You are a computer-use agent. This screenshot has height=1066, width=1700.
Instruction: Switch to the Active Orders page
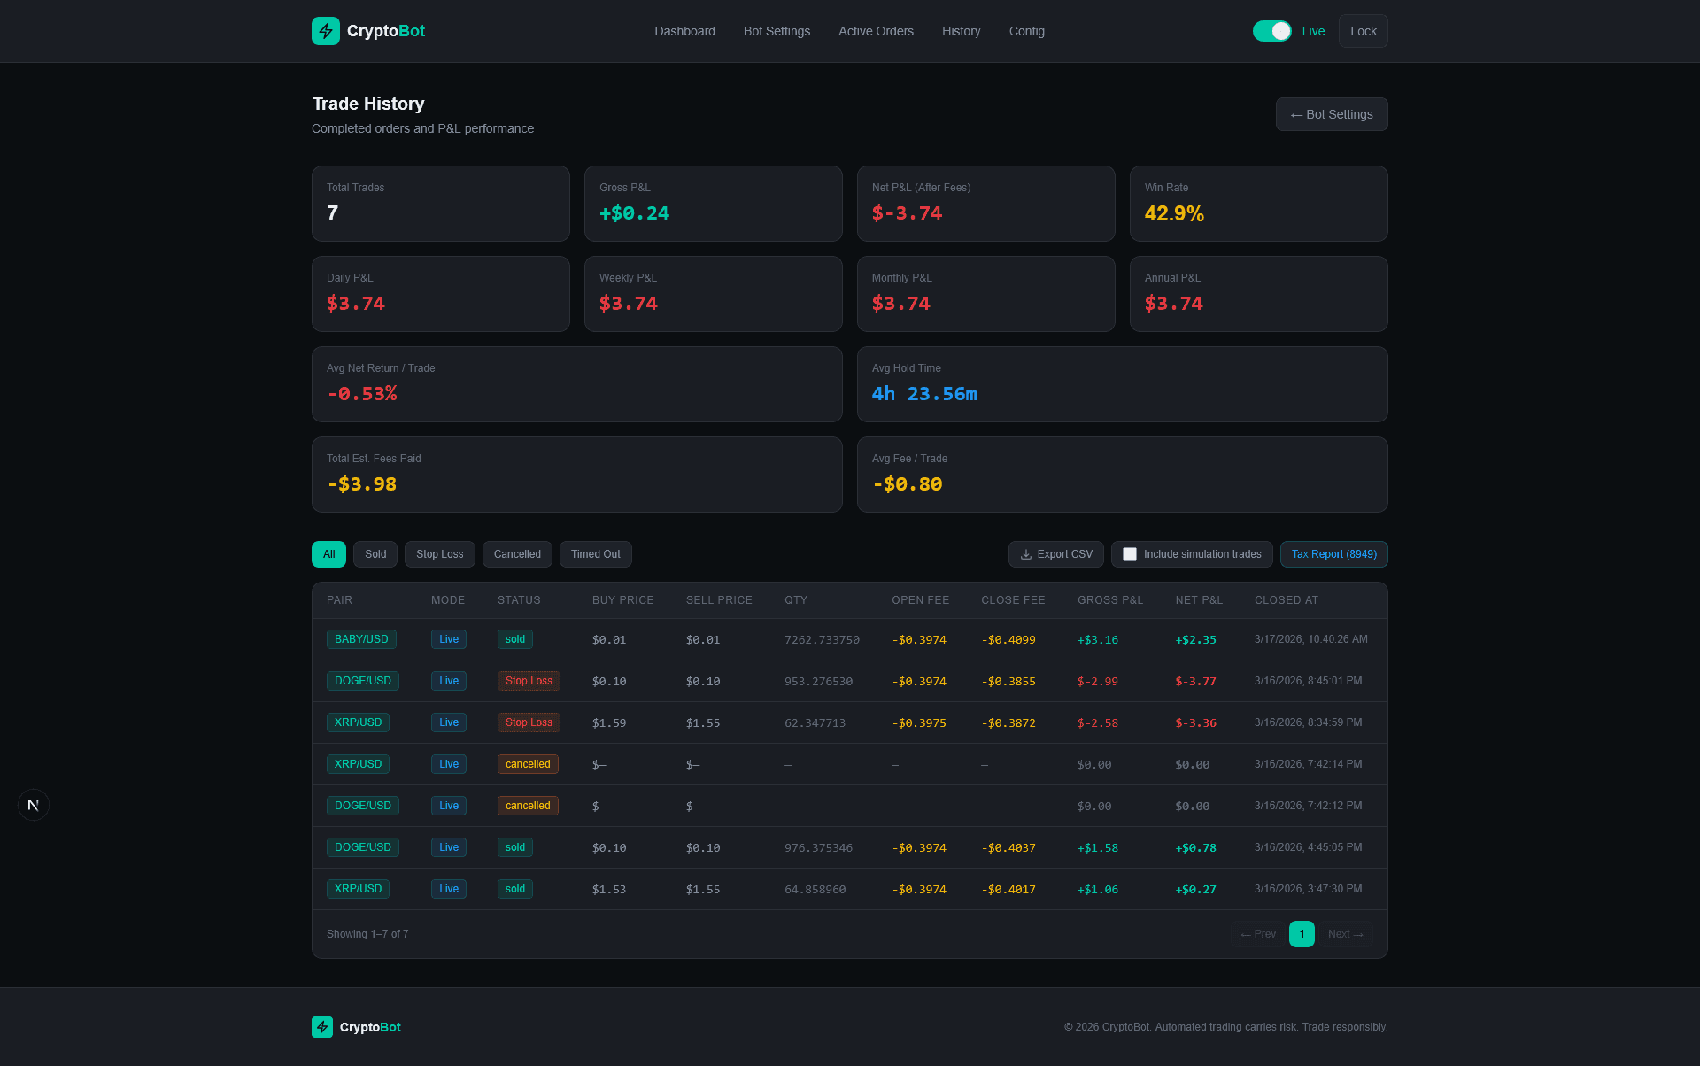(x=876, y=31)
